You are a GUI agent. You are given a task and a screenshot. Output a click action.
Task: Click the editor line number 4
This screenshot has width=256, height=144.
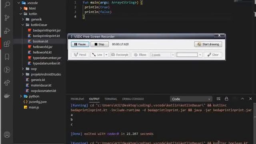(x=75, y=17)
